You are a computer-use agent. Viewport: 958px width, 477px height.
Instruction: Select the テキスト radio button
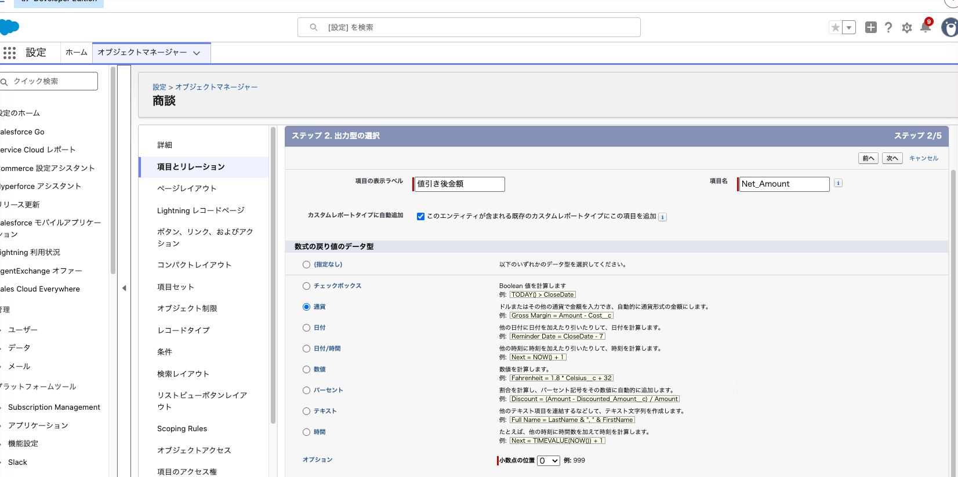306,411
